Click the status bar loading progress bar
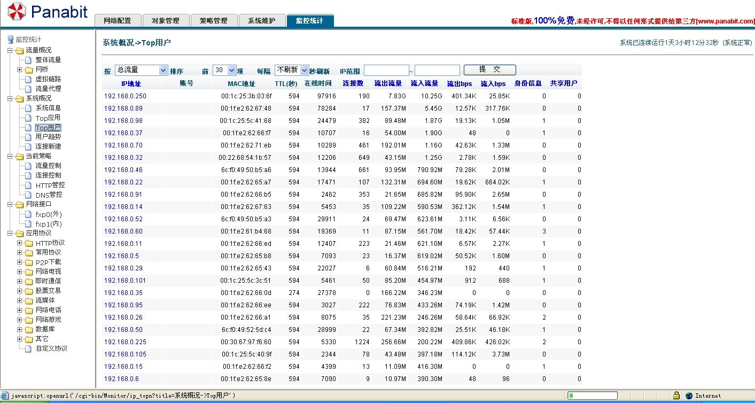 pos(592,396)
